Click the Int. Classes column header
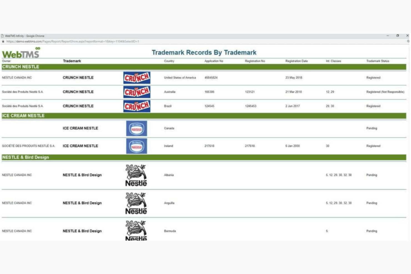Image resolution: width=411 pixels, height=274 pixels. [334, 61]
